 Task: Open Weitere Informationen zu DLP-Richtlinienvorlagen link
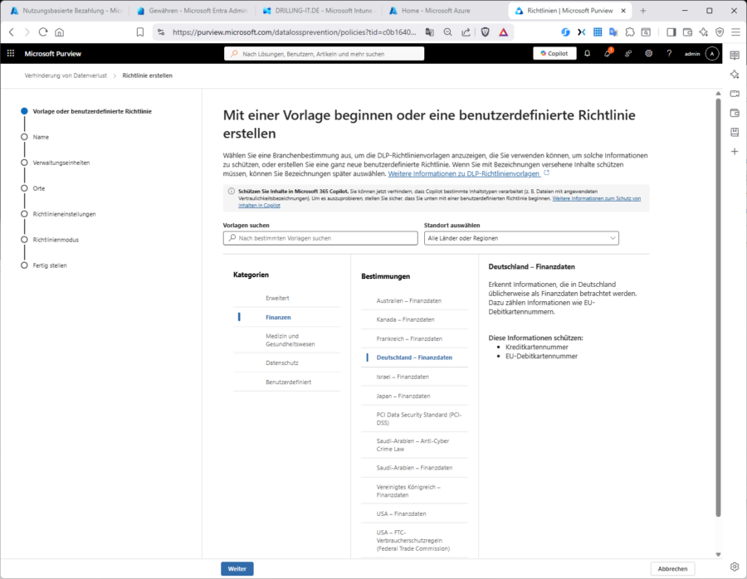point(463,174)
